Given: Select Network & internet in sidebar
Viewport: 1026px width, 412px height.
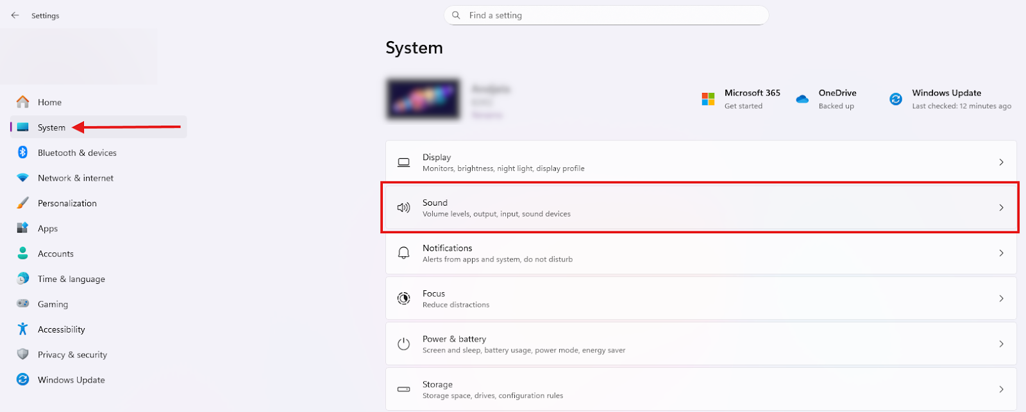Looking at the screenshot, I should pyautogui.click(x=76, y=178).
